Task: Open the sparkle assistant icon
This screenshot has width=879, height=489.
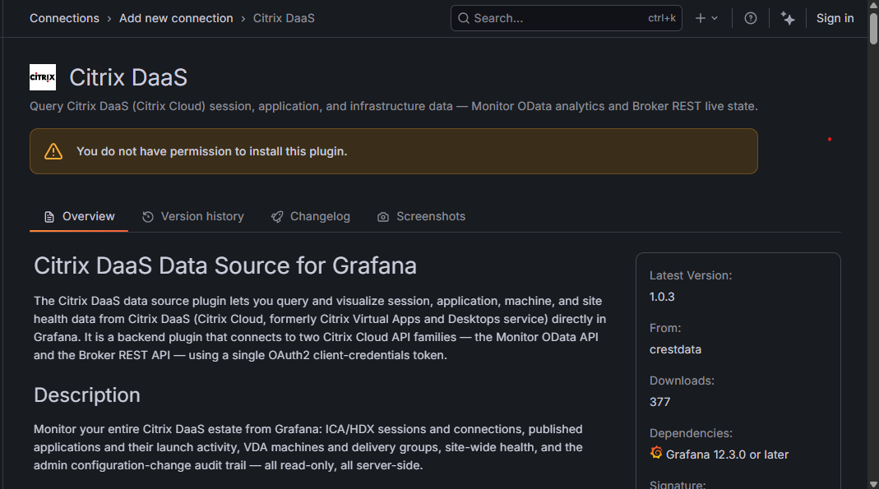Action: [788, 18]
